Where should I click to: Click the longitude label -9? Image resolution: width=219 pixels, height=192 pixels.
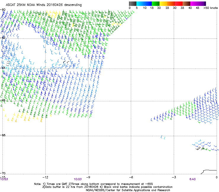click(x=88, y=177)
